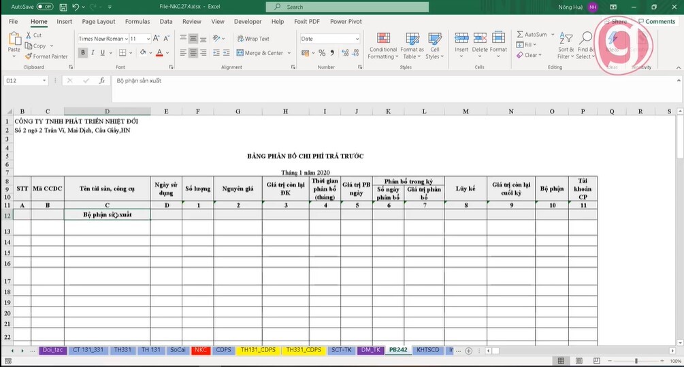Open the Formulas ribbon tab
This screenshot has height=367, width=684.
pos(137,21)
